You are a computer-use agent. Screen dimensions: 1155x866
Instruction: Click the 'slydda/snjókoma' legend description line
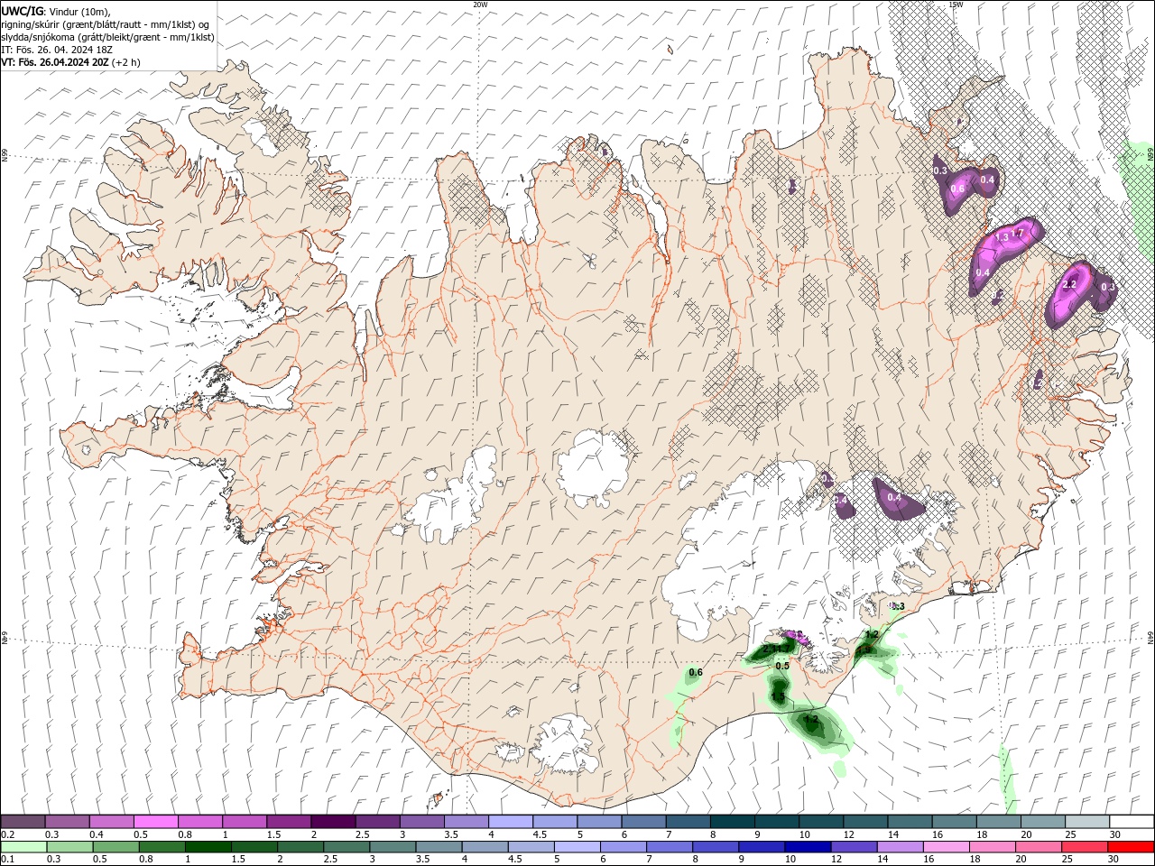107,37
